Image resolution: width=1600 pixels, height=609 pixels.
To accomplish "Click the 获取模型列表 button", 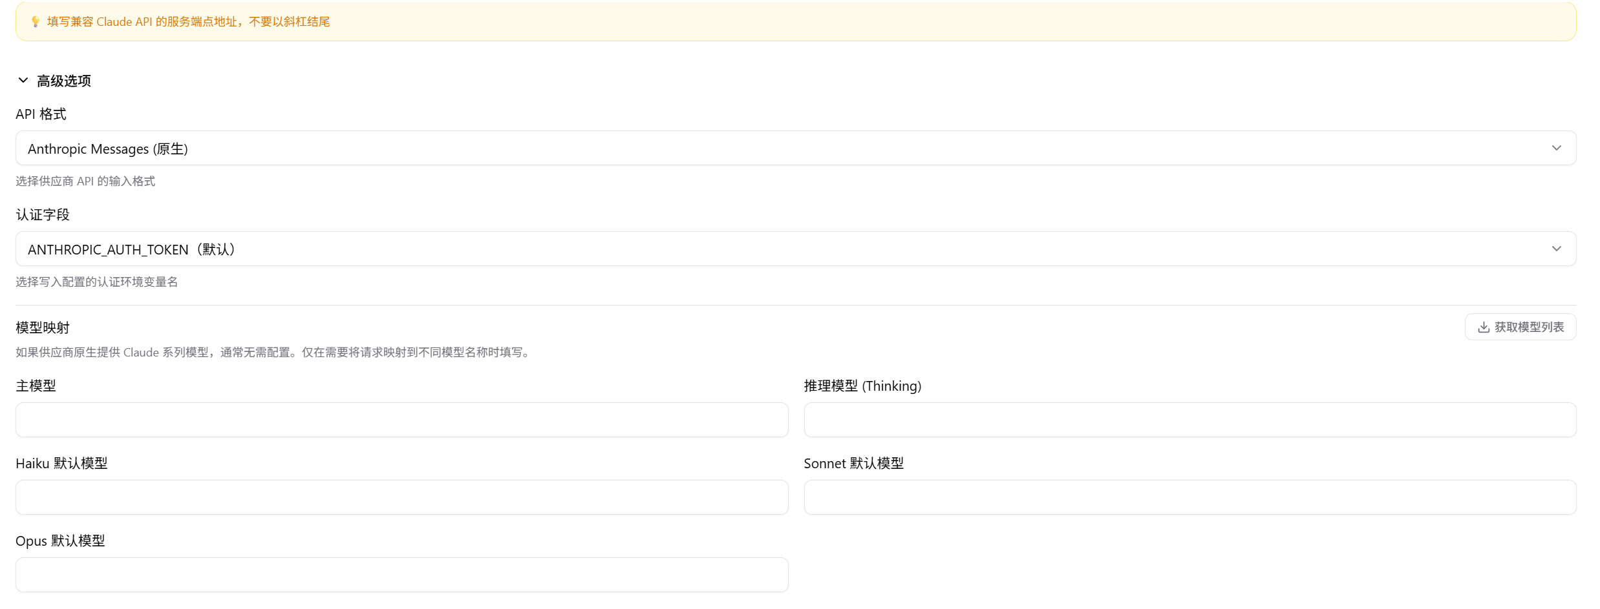I will [x=1520, y=327].
